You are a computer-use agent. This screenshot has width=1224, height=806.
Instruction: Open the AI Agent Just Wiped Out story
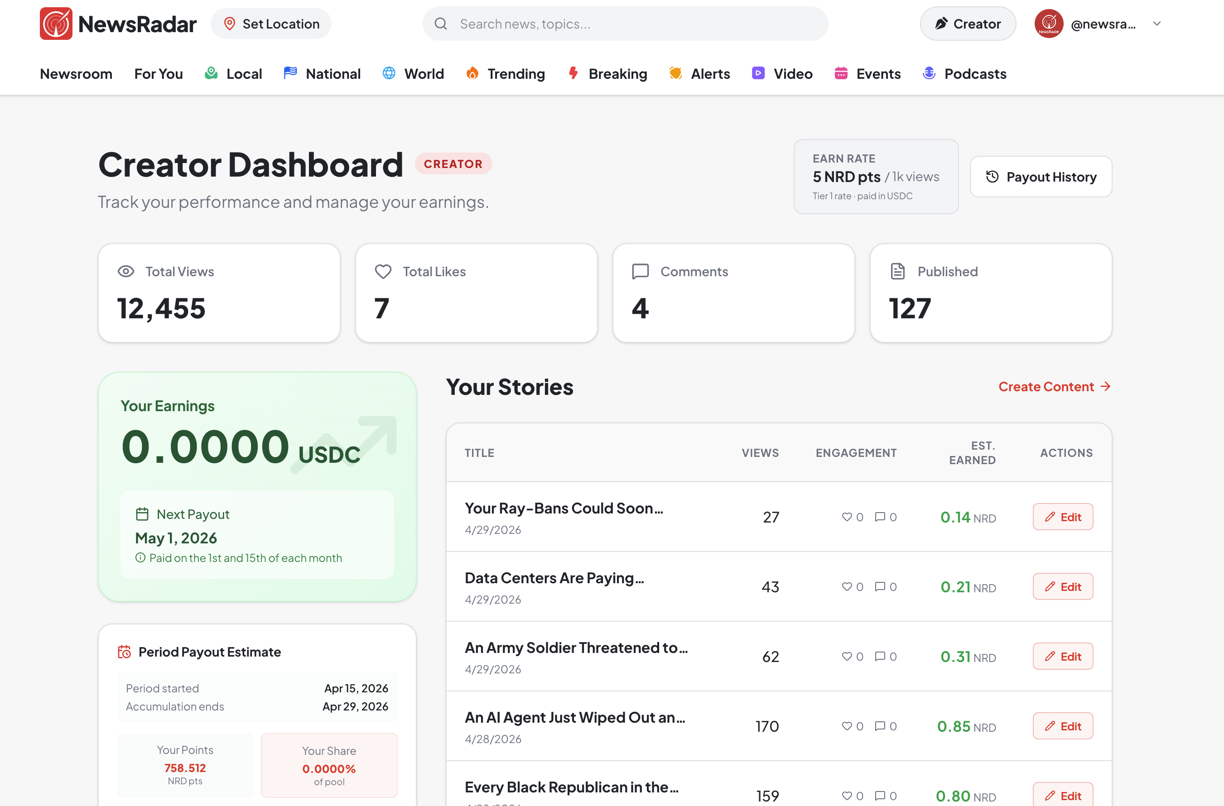coord(574,718)
